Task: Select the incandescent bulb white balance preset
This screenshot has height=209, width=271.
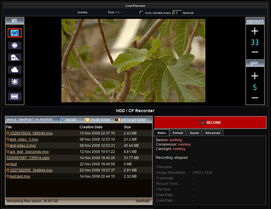Action: (15, 82)
